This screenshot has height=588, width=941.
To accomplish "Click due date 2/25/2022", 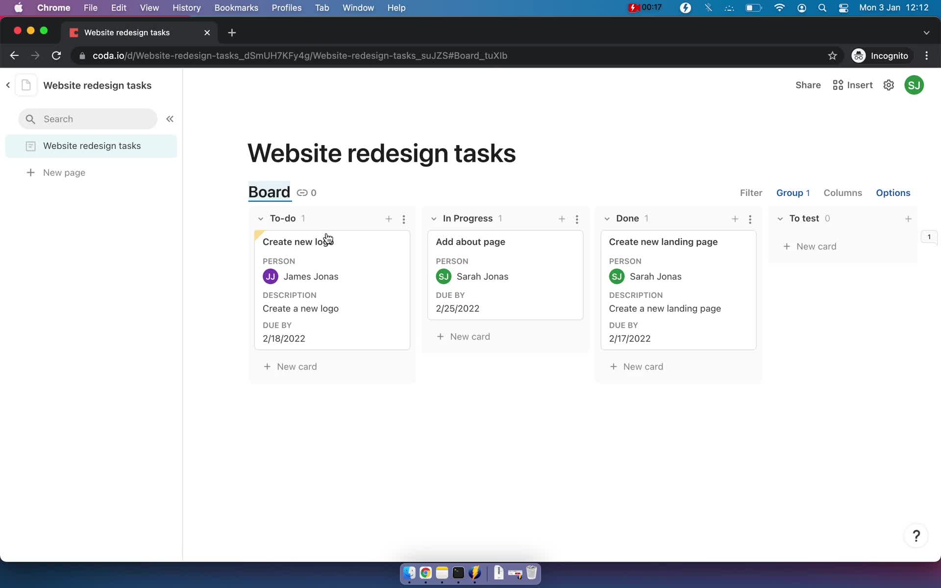I will coord(458,309).
